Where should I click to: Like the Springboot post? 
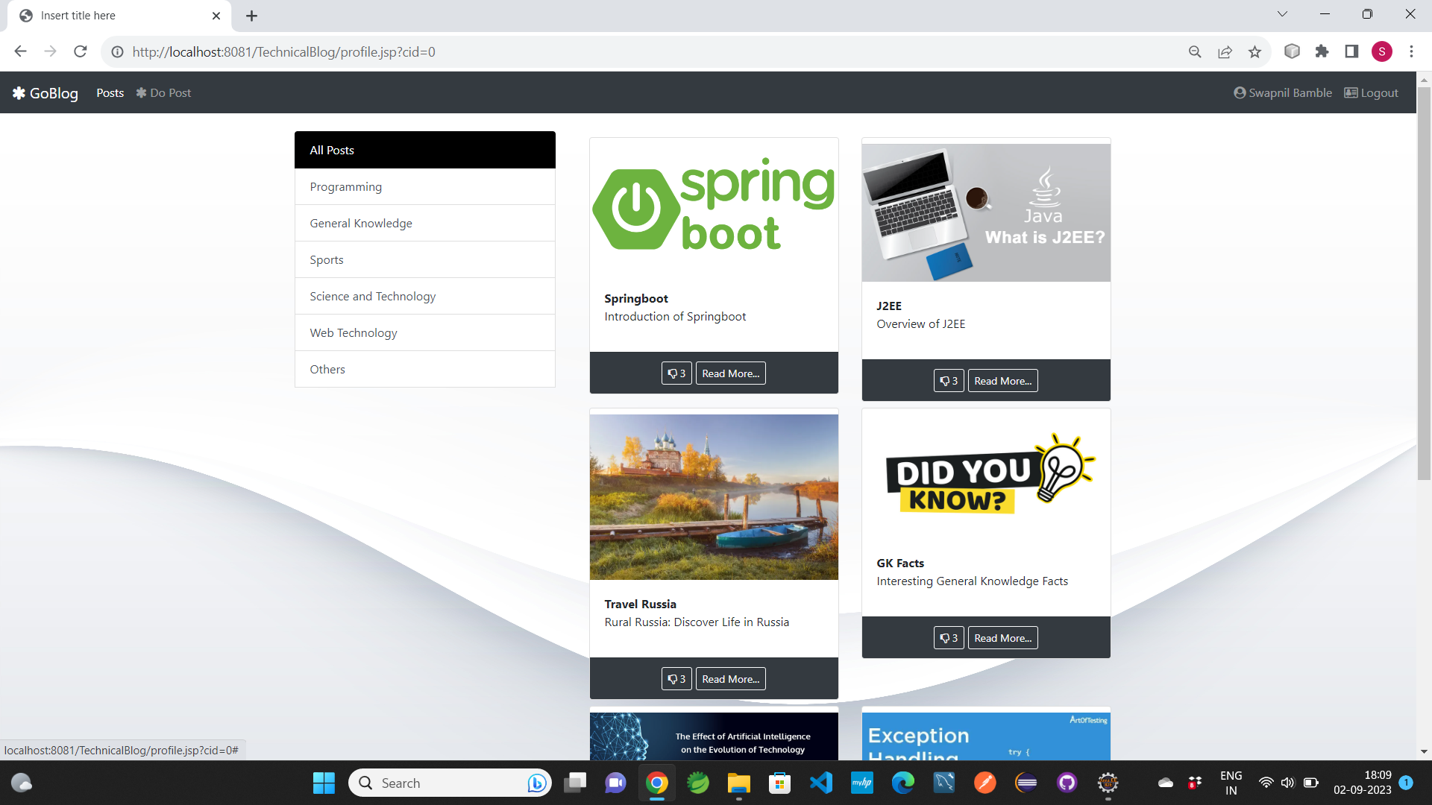click(676, 373)
